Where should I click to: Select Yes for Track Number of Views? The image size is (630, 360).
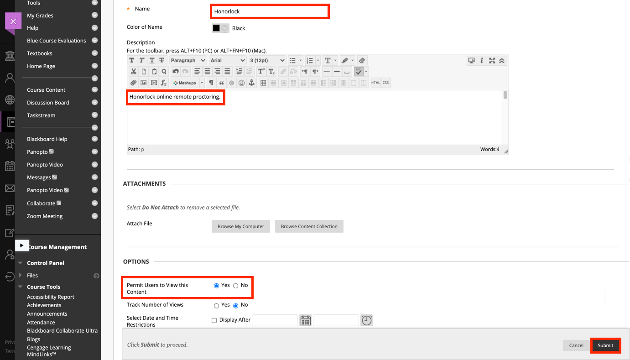pyautogui.click(x=216, y=306)
